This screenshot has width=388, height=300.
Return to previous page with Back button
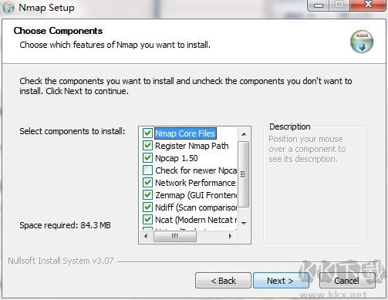pyautogui.click(x=223, y=281)
